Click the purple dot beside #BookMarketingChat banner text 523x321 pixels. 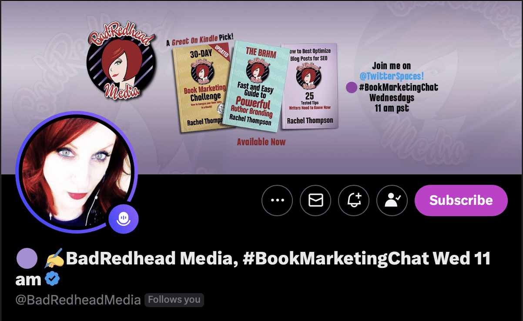click(352, 87)
